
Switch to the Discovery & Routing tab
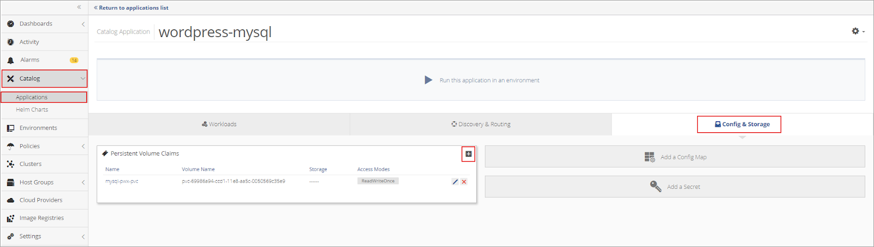point(481,125)
